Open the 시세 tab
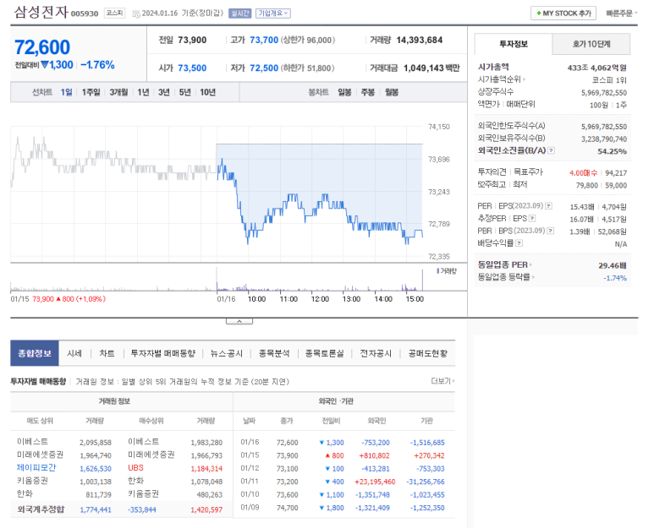This screenshot has height=528, width=654. (x=74, y=353)
